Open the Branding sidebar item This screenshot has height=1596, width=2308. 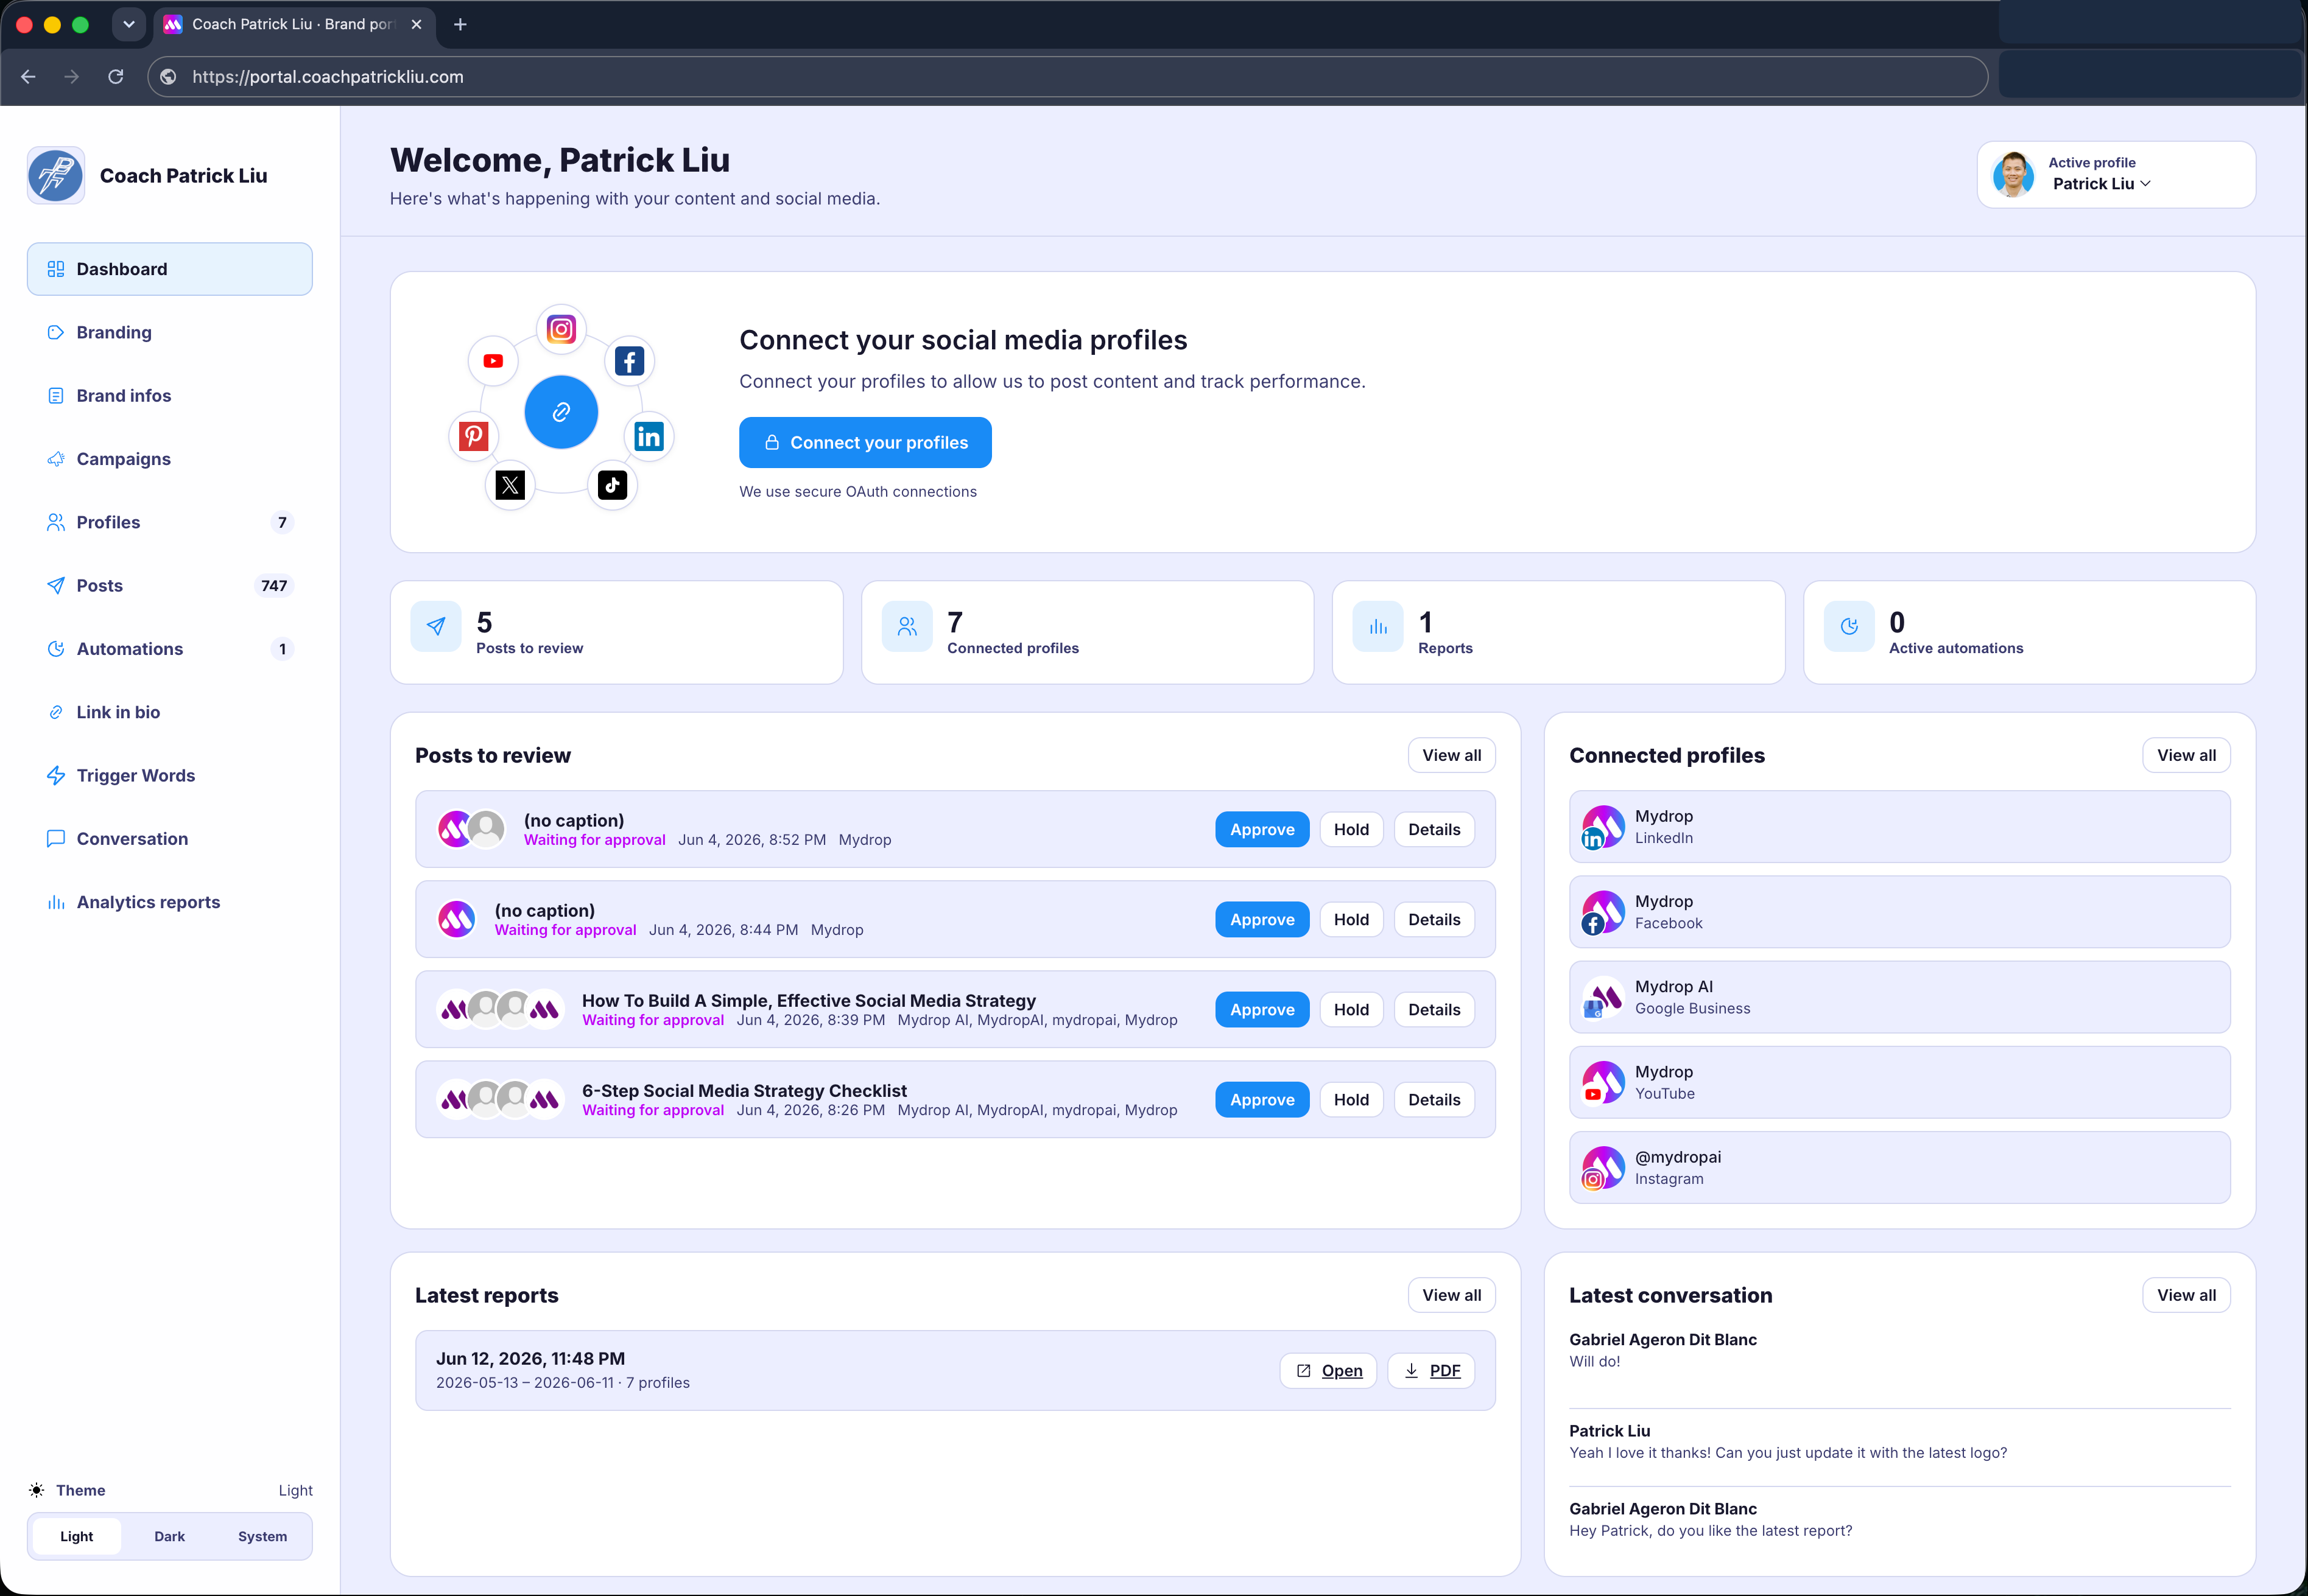(169, 332)
